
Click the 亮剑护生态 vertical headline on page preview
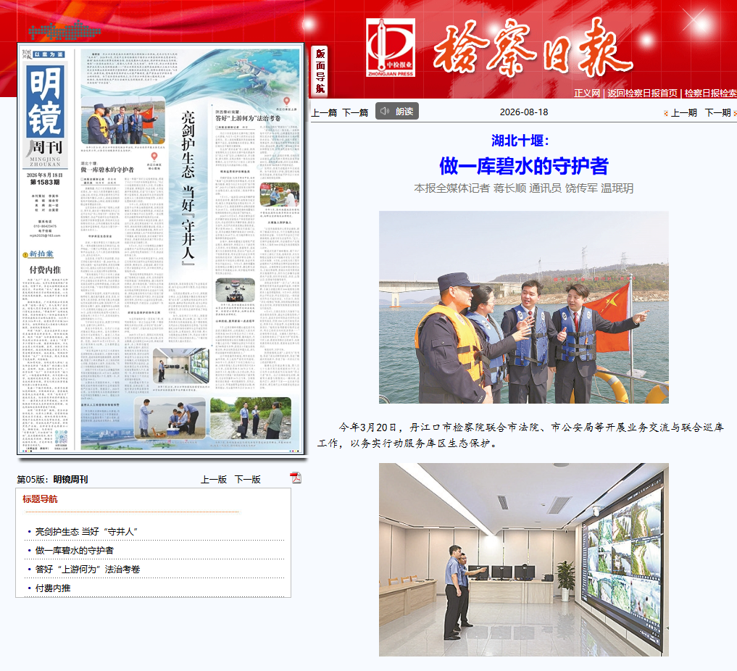(188, 188)
